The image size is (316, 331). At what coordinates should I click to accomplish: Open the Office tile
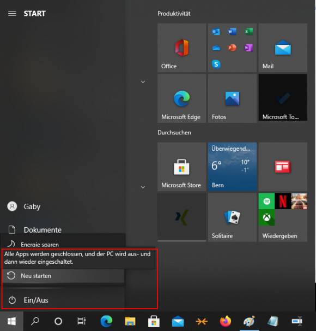(181, 48)
